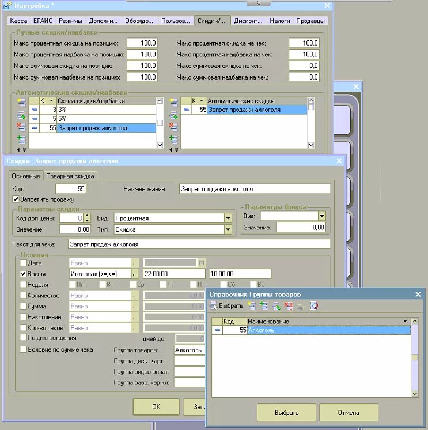Click row marker of Алкоголь group row
The width and height of the screenshot is (428, 430).
218,330
